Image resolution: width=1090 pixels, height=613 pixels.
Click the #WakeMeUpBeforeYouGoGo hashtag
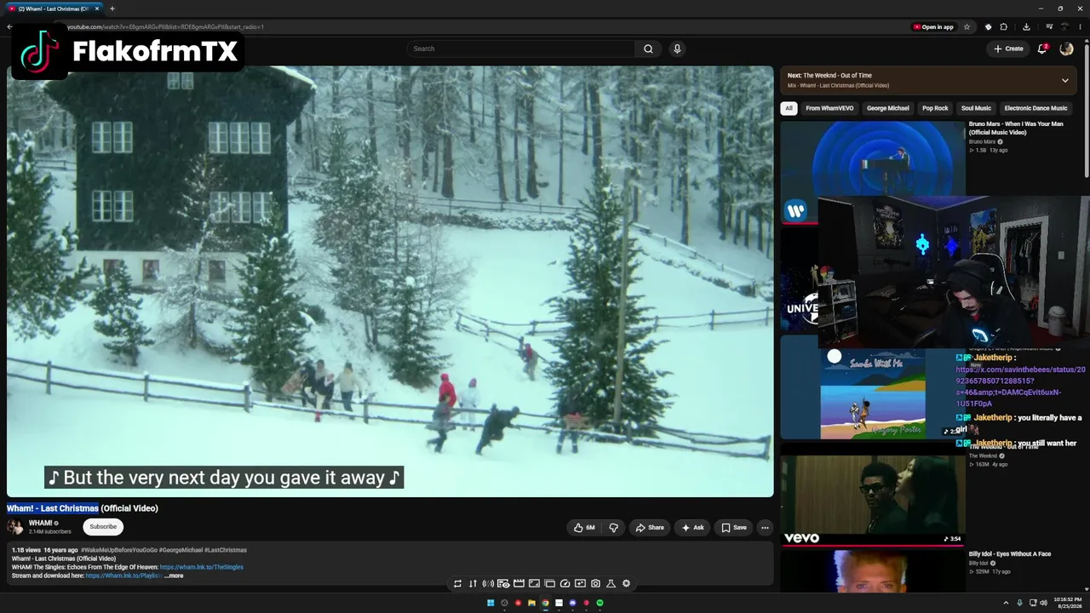[x=118, y=550]
